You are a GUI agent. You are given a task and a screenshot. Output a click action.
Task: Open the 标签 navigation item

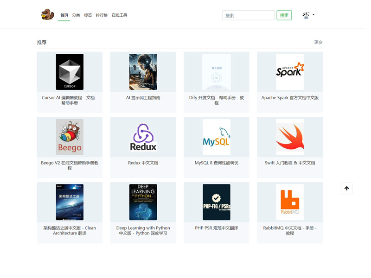click(x=88, y=15)
